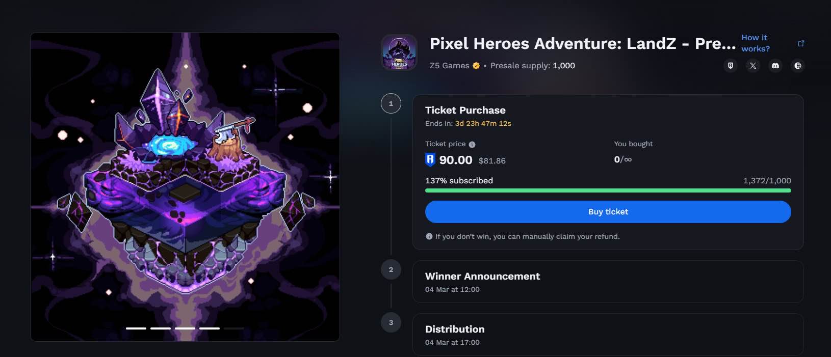Screen dimensions: 831x357
Task: Click the Ticket price info icon
Action: 472,144
